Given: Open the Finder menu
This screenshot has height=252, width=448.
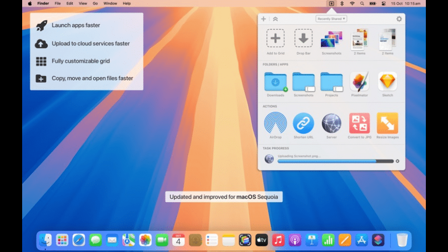Looking at the screenshot, I should pos(43,4).
